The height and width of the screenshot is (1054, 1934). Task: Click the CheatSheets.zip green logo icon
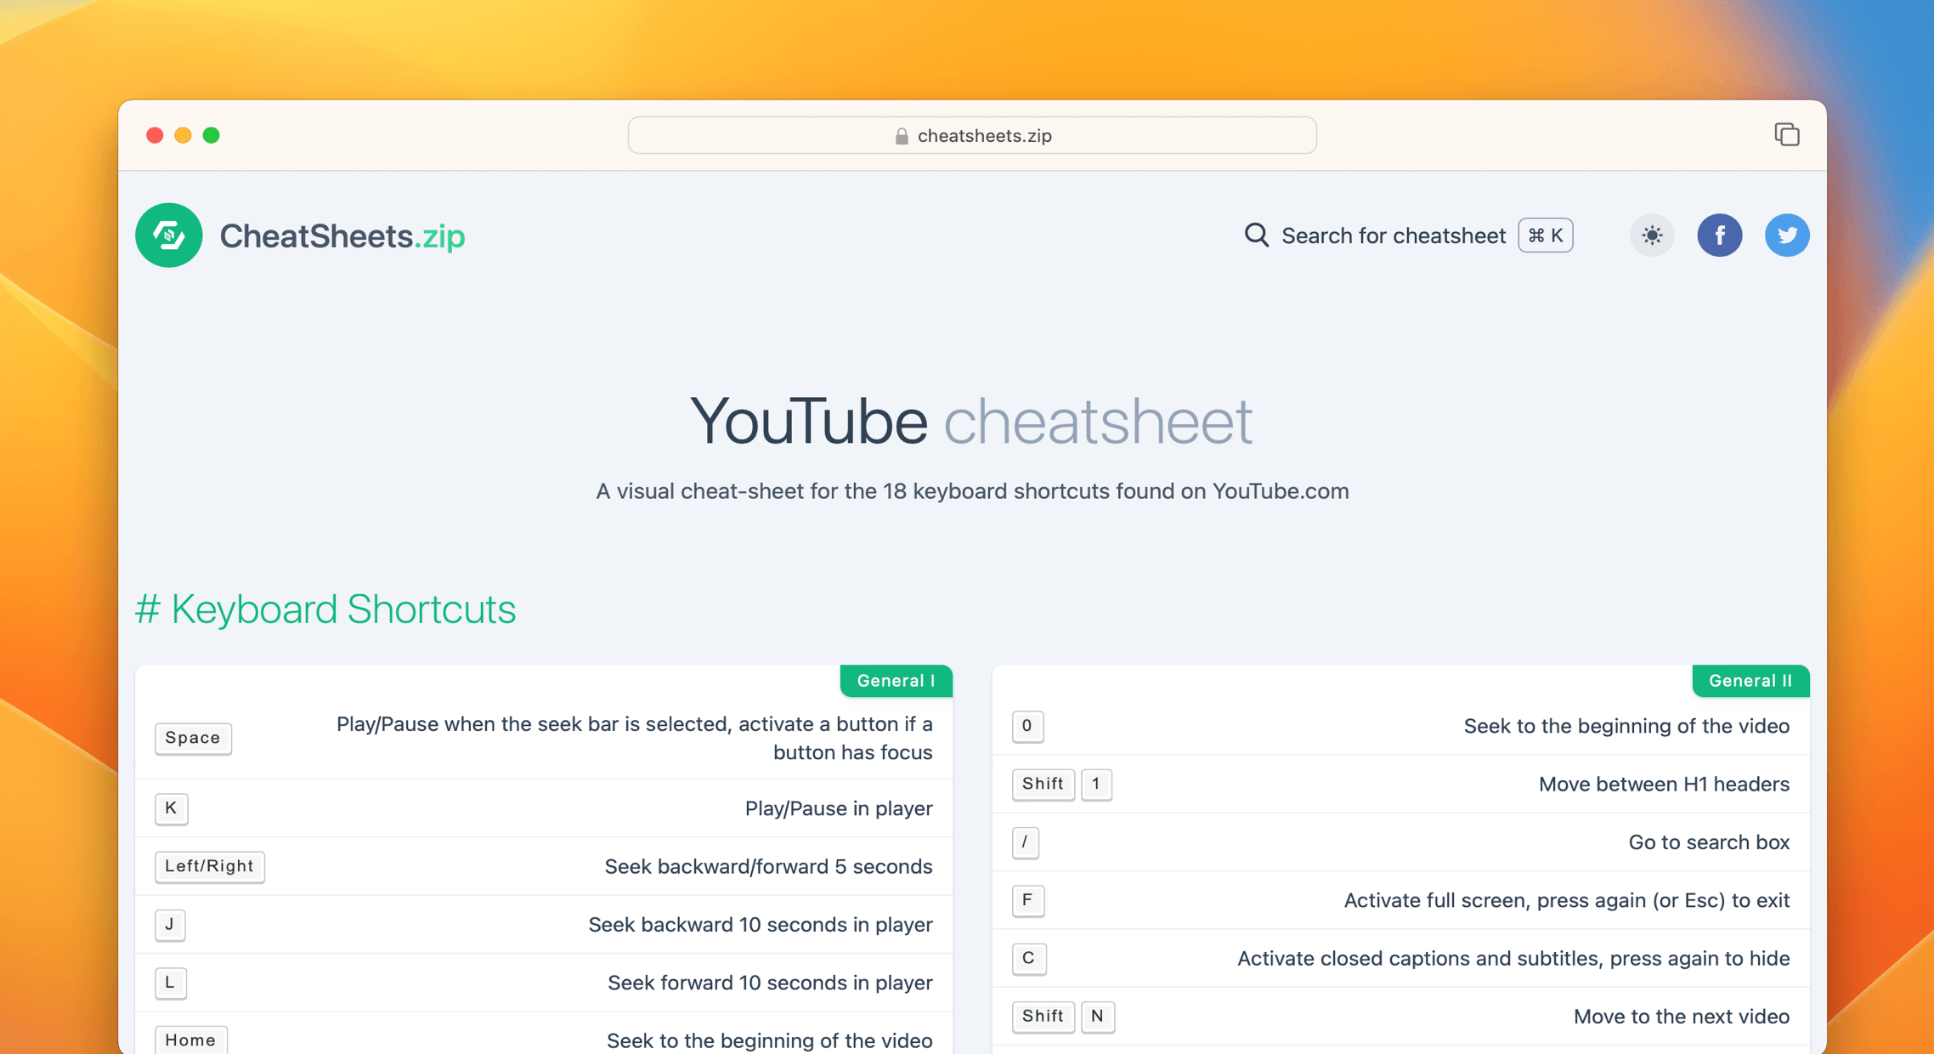point(168,235)
